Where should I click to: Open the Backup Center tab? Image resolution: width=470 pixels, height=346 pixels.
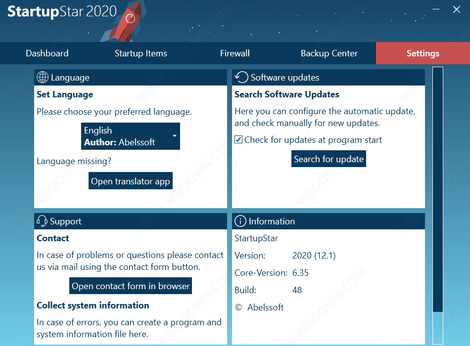tap(329, 53)
